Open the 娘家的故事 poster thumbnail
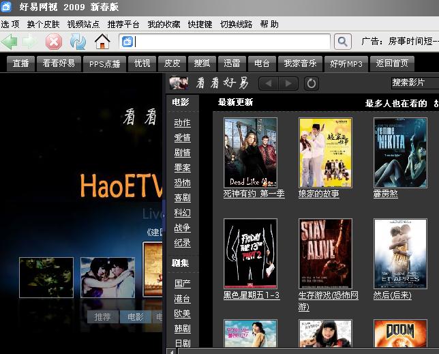The image size is (439, 354). point(325,153)
